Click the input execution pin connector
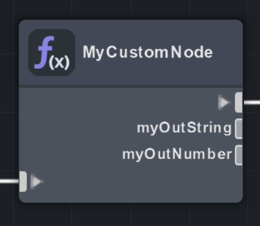Image resolution: width=260 pixels, height=226 pixels. [x=23, y=182]
